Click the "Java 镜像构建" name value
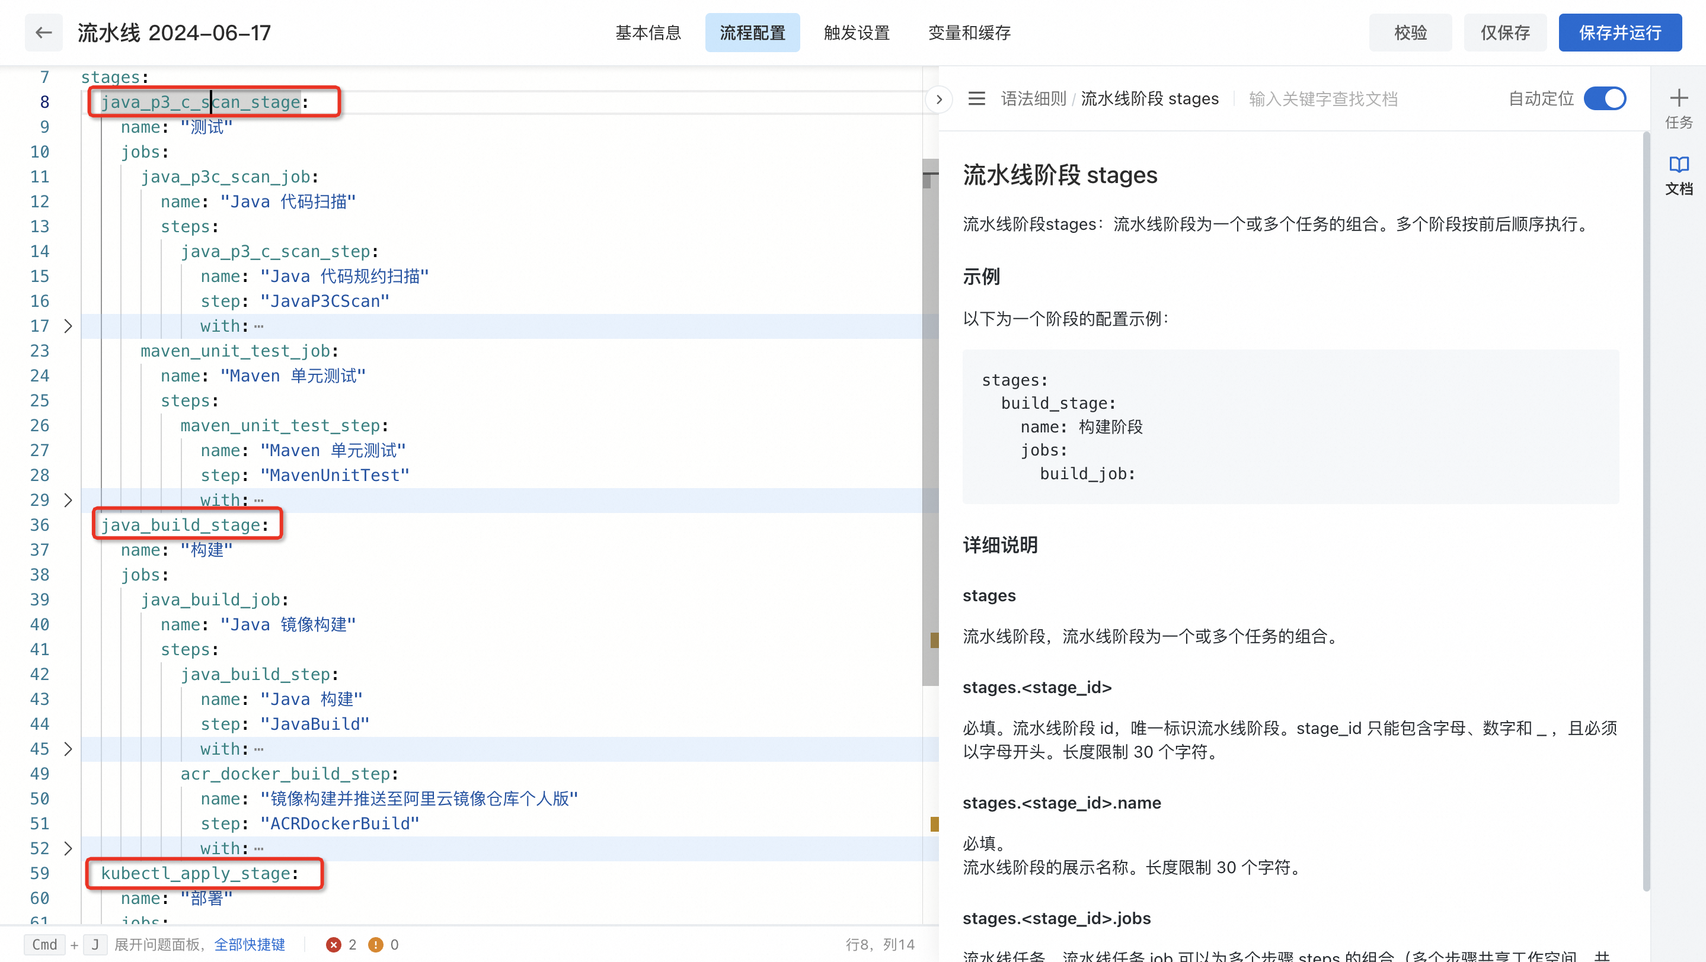The width and height of the screenshot is (1706, 962). [x=287, y=624]
